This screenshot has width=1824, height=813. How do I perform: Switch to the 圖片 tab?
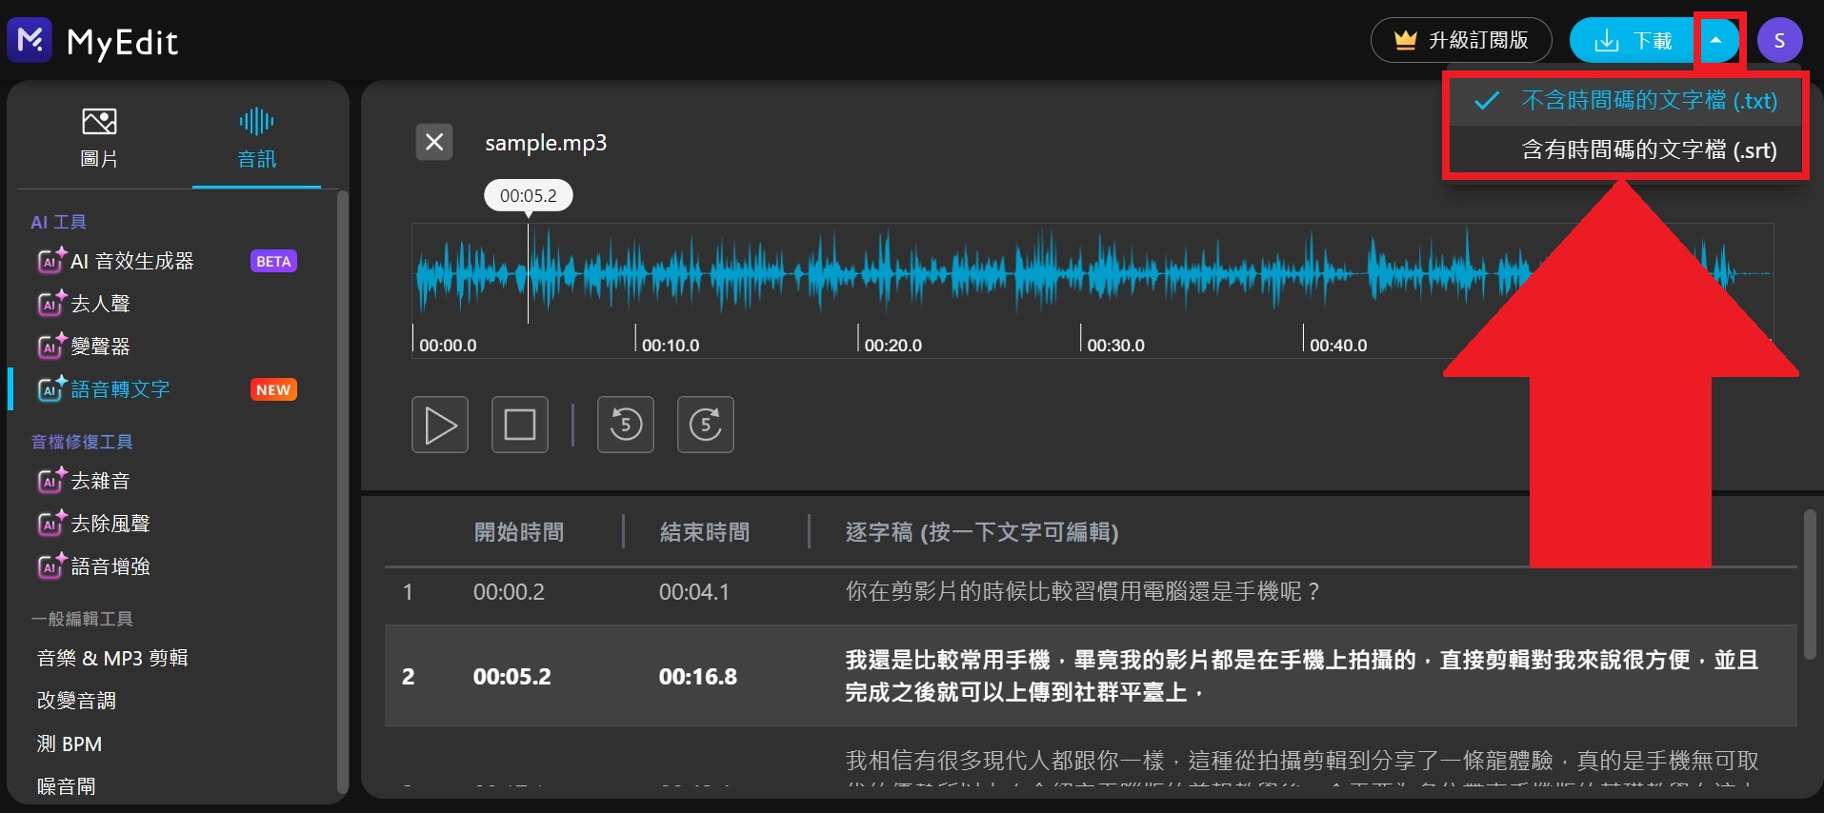pos(99,139)
